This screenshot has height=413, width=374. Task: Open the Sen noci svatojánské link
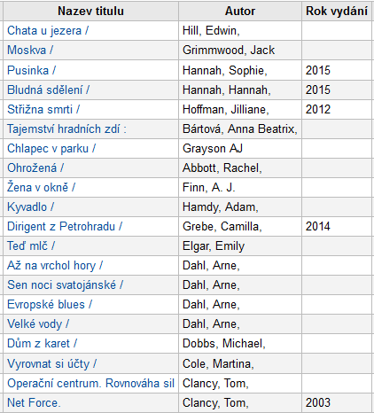65,285
